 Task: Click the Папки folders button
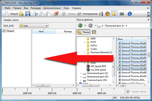coord(83,32)
